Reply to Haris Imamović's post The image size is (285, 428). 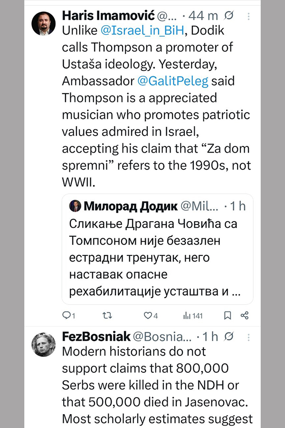pos(69,315)
